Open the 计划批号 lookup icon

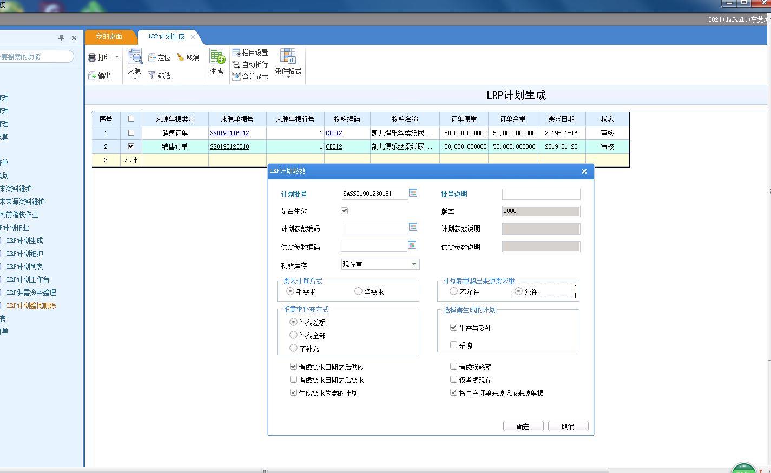413,193
